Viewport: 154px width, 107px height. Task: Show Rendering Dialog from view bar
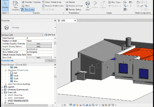tap(83, 105)
